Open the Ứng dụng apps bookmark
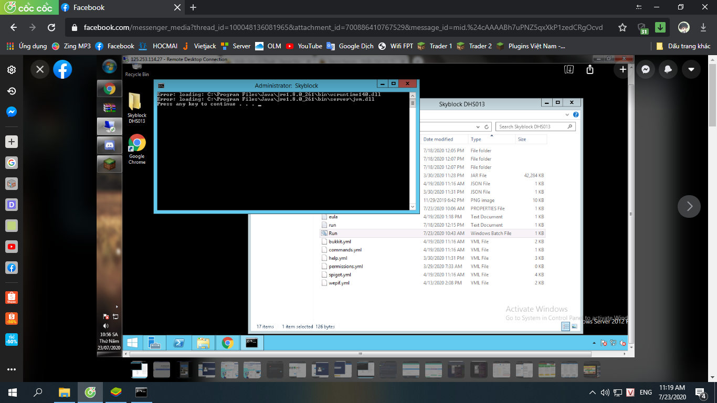 (27, 46)
